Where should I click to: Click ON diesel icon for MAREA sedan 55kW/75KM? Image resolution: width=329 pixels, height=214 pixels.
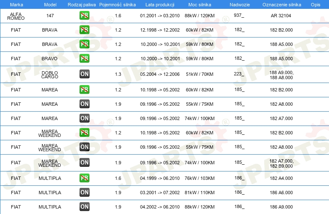tap(84, 104)
